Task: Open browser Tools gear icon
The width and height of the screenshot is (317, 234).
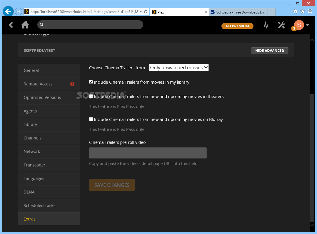Action: point(310,11)
